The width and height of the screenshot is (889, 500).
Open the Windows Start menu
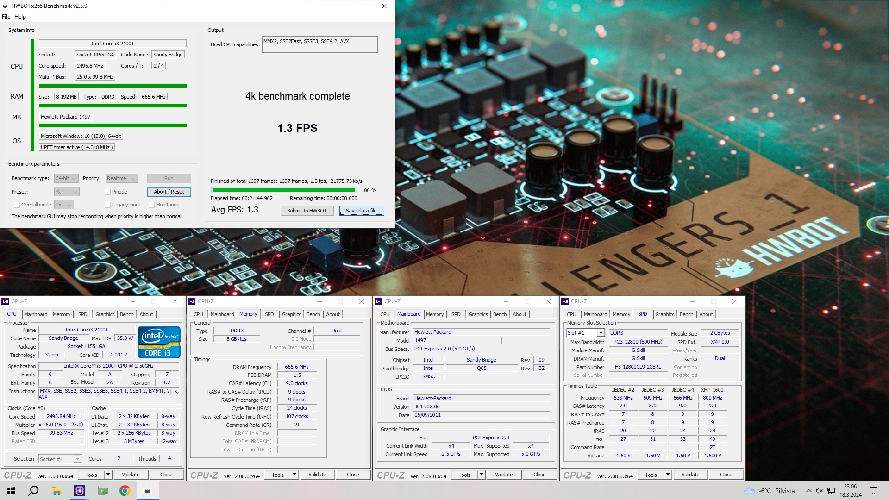click(11, 491)
